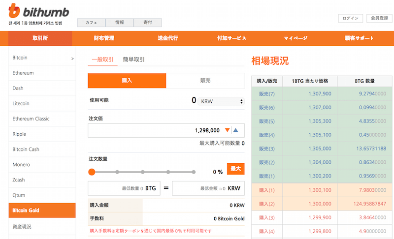Select Ethereum Classic in the sidebar

[x=42, y=119]
